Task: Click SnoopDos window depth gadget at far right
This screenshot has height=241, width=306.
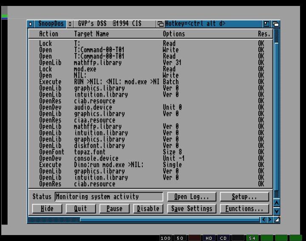Action: pos(275,24)
